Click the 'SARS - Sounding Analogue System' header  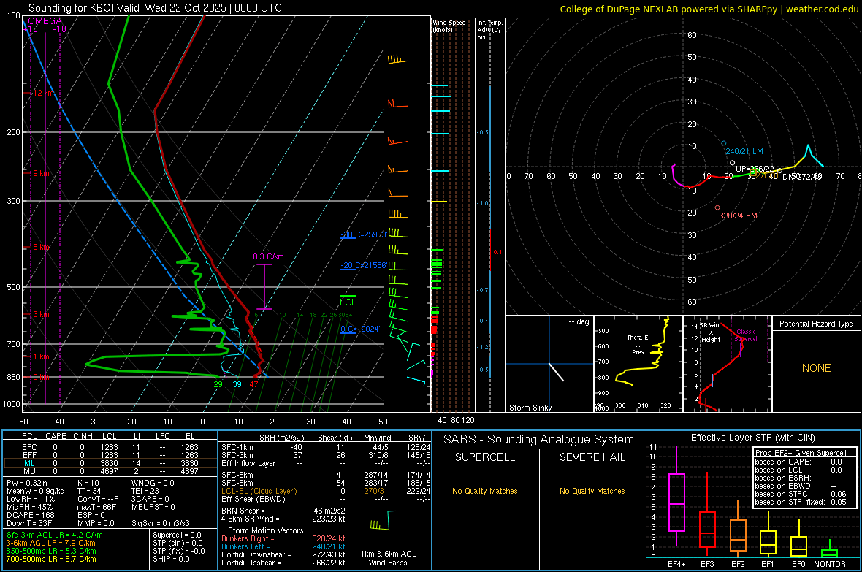click(x=539, y=440)
